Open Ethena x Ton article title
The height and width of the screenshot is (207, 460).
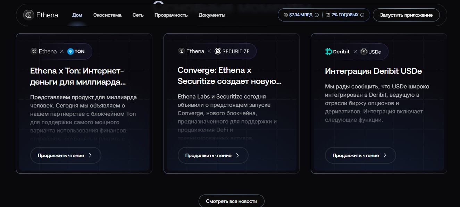tap(78, 77)
